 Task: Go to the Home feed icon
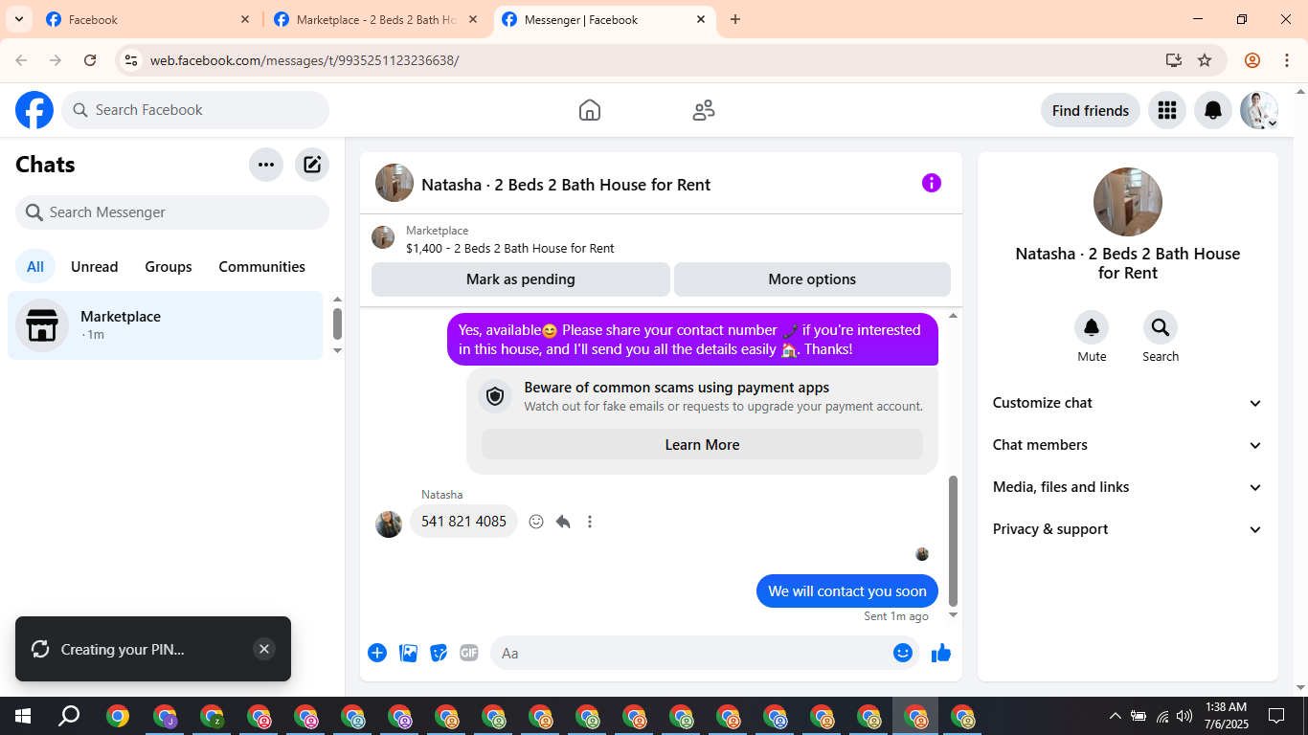pos(590,110)
